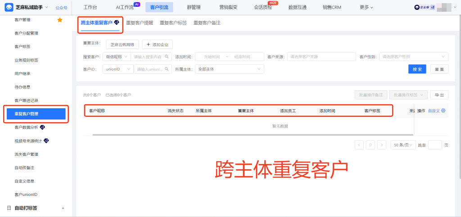Screen dimensions: 461x217
Task: Open the 工作台 top menu
Action: point(90,7)
